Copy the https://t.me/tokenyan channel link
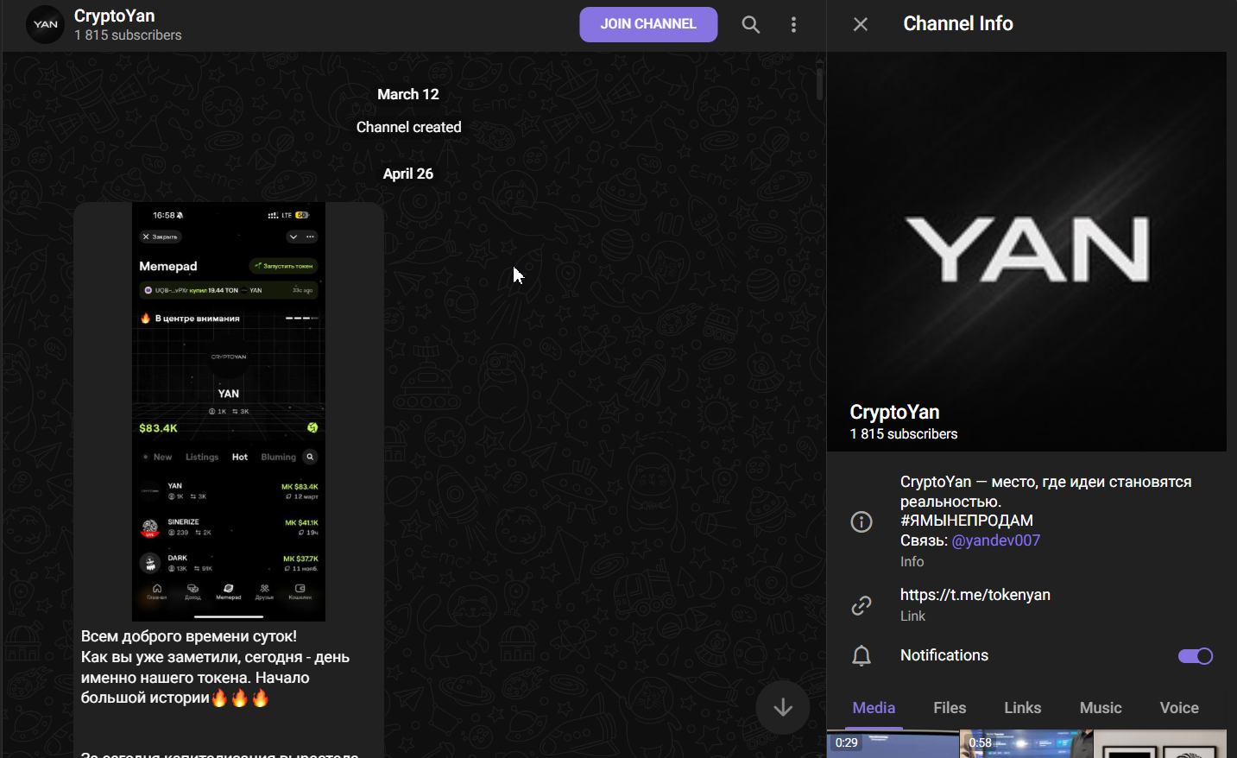 pyautogui.click(x=975, y=595)
